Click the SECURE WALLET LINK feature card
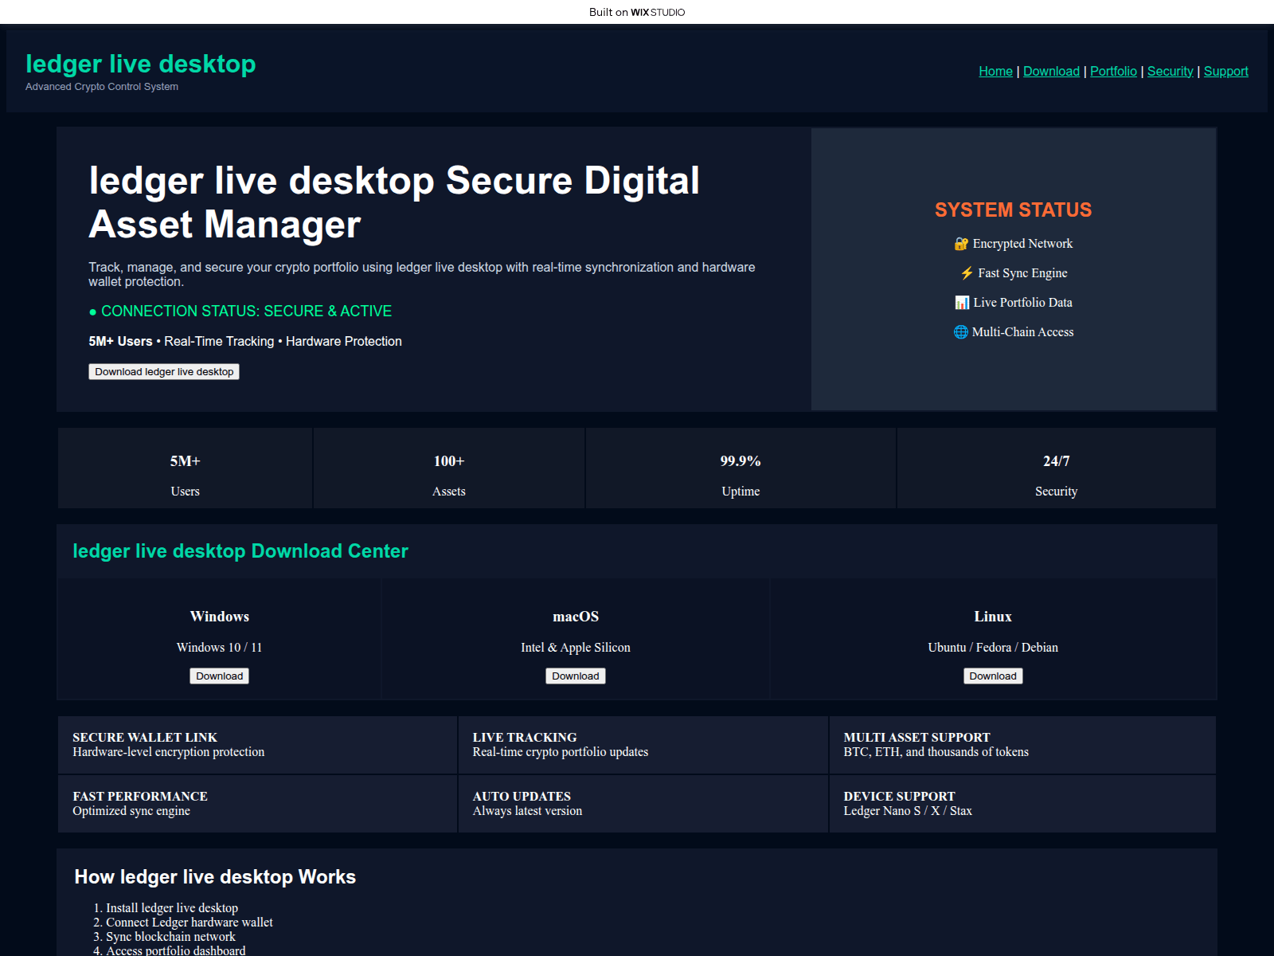 pos(257,745)
